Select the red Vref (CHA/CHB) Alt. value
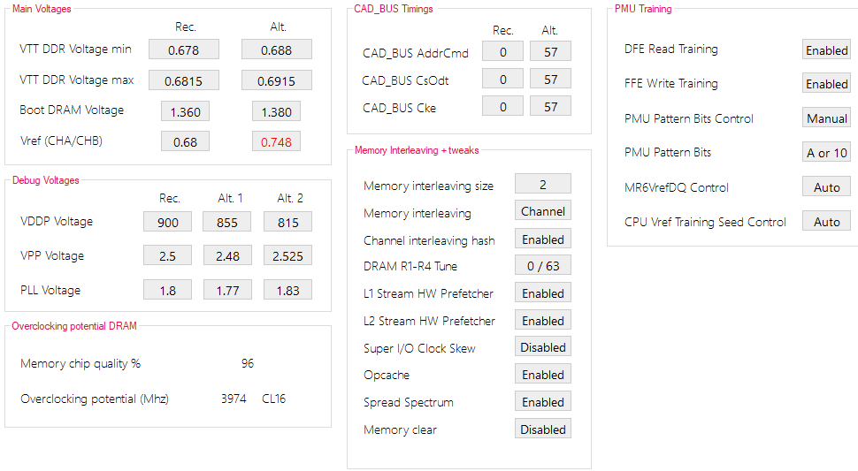The width and height of the screenshot is (858, 471). tap(276, 141)
